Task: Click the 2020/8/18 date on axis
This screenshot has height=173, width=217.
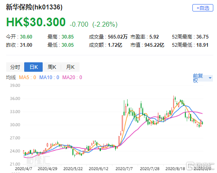Action: (175, 169)
